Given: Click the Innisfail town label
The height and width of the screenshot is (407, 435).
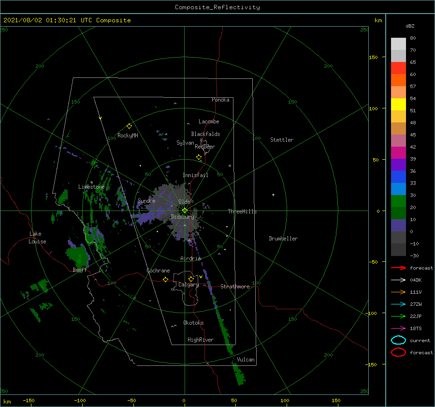Looking at the screenshot, I should pyautogui.click(x=195, y=175).
